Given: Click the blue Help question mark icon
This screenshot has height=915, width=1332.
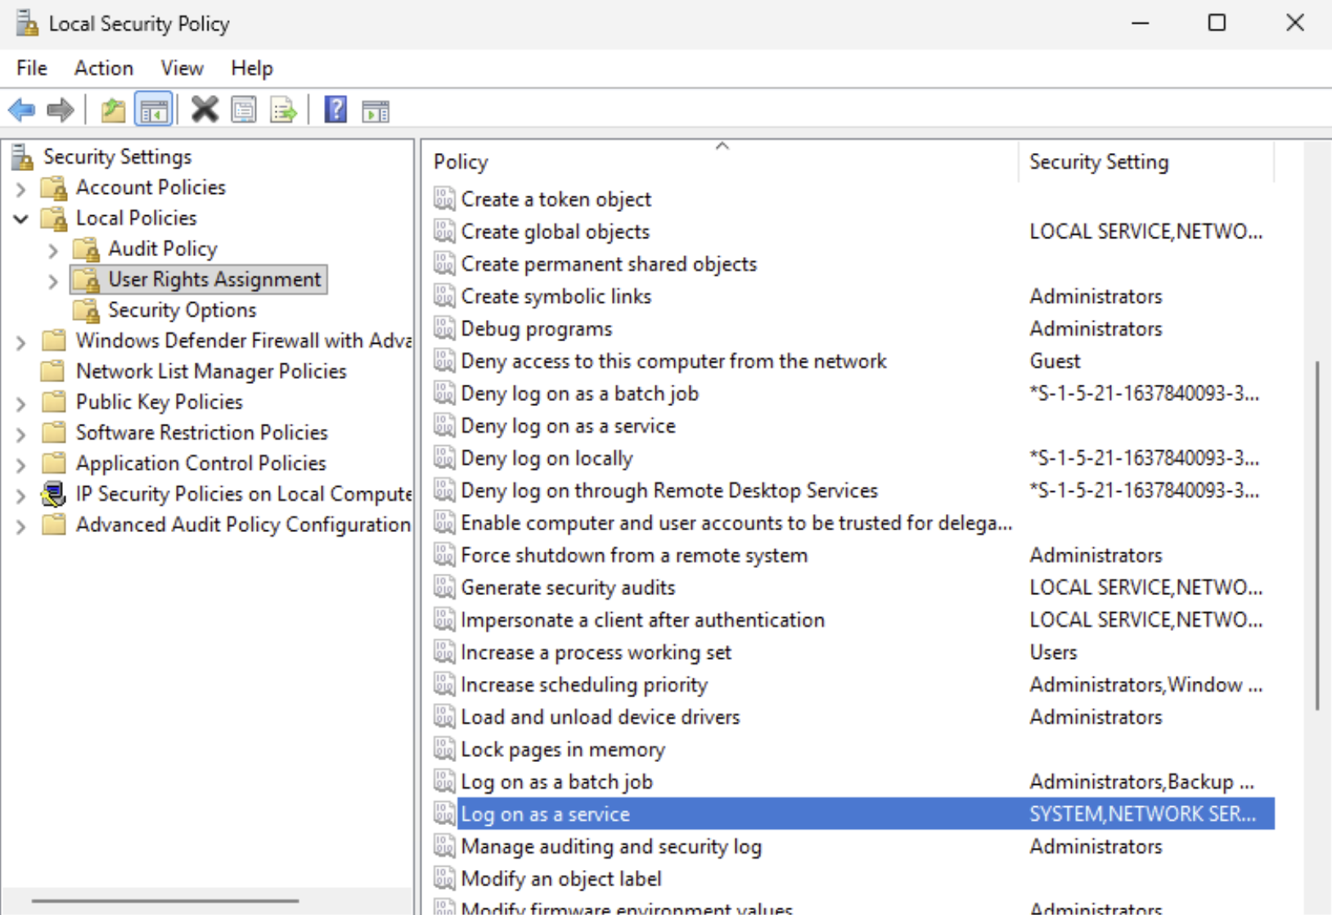Looking at the screenshot, I should coord(335,110).
